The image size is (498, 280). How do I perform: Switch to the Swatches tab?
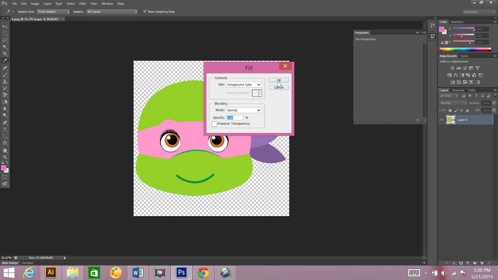coord(457,22)
